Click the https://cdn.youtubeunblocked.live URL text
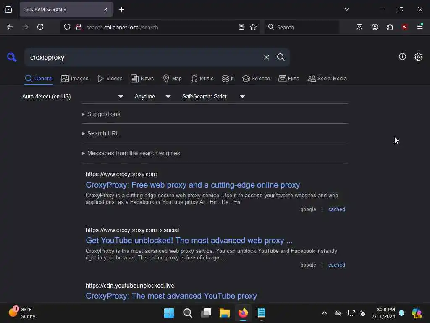Image resolution: width=430 pixels, height=323 pixels. click(130, 286)
